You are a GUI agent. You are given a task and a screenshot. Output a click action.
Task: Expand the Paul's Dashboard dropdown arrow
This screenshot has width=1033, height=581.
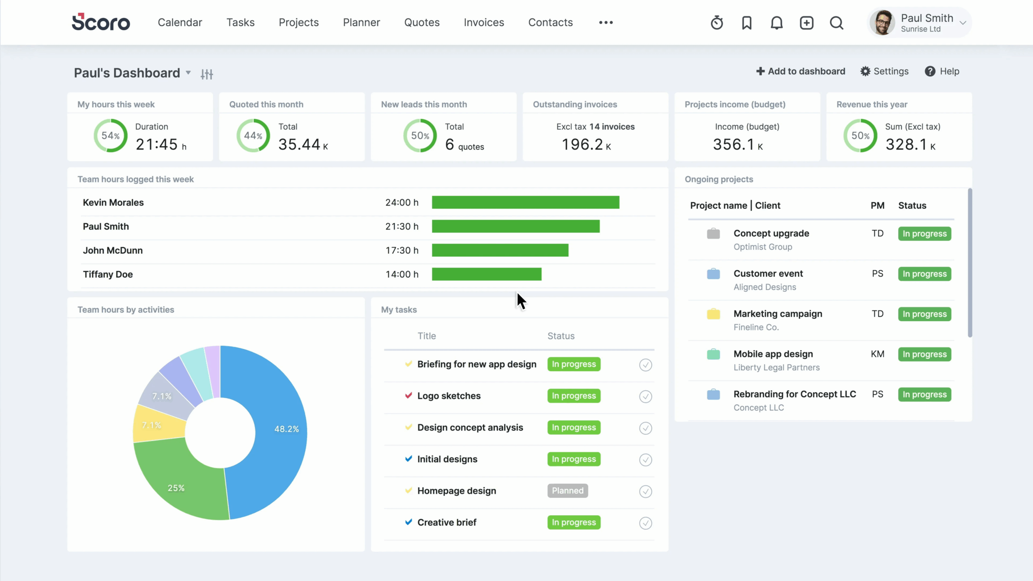click(188, 73)
